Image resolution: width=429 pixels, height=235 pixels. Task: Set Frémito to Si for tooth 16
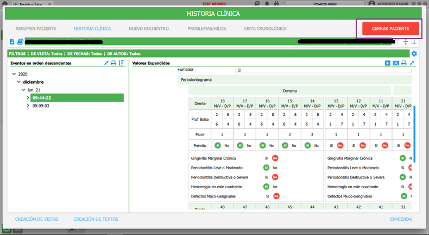pos(263,146)
